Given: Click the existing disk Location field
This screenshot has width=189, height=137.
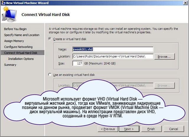Looking at the screenshot, I should pos(113,85).
